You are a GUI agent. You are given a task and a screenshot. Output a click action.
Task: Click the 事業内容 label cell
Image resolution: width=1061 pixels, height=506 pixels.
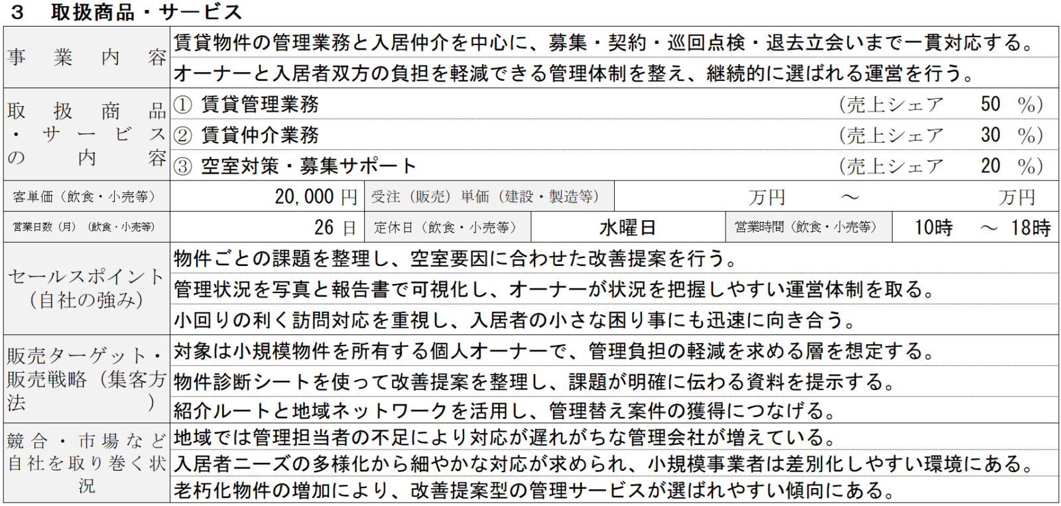point(86,58)
